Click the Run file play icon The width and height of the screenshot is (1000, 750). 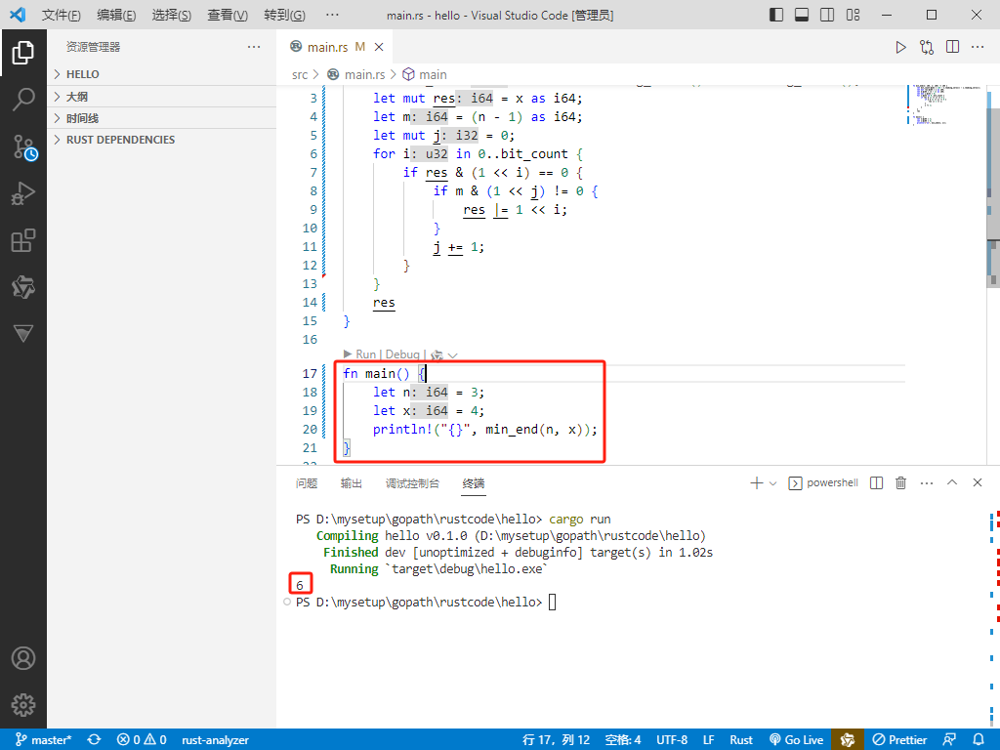900,47
